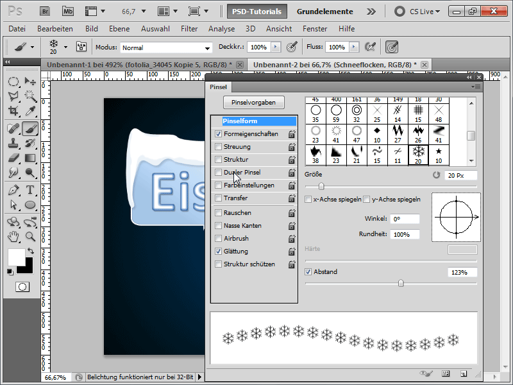The height and width of the screenshot is (385, 513).
Task: Toggle tablet pressure for opacity icon
Action: coord(292,47)
